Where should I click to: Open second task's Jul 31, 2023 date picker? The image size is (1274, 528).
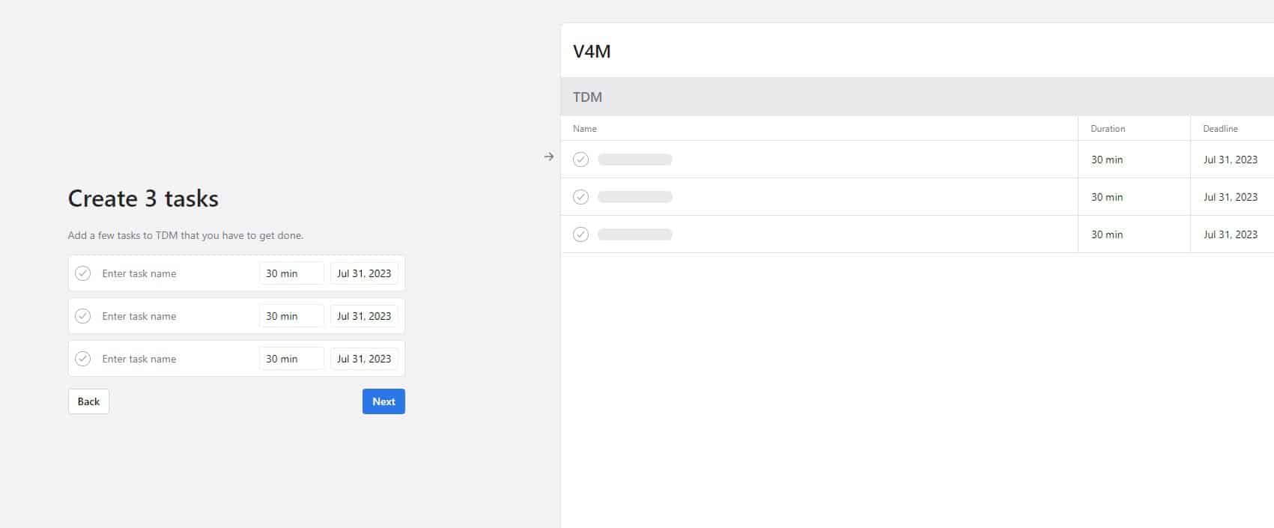[364, 316]
